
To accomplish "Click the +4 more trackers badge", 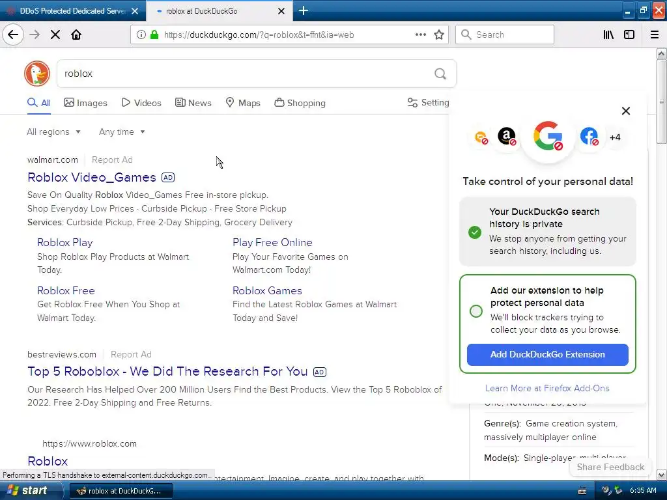I will point(615,137).
